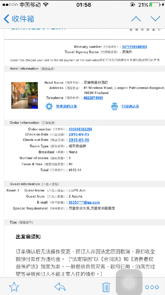Go back to the 收件箱 inbox
This screenshot has width=165, height=295.
(19, 19)
